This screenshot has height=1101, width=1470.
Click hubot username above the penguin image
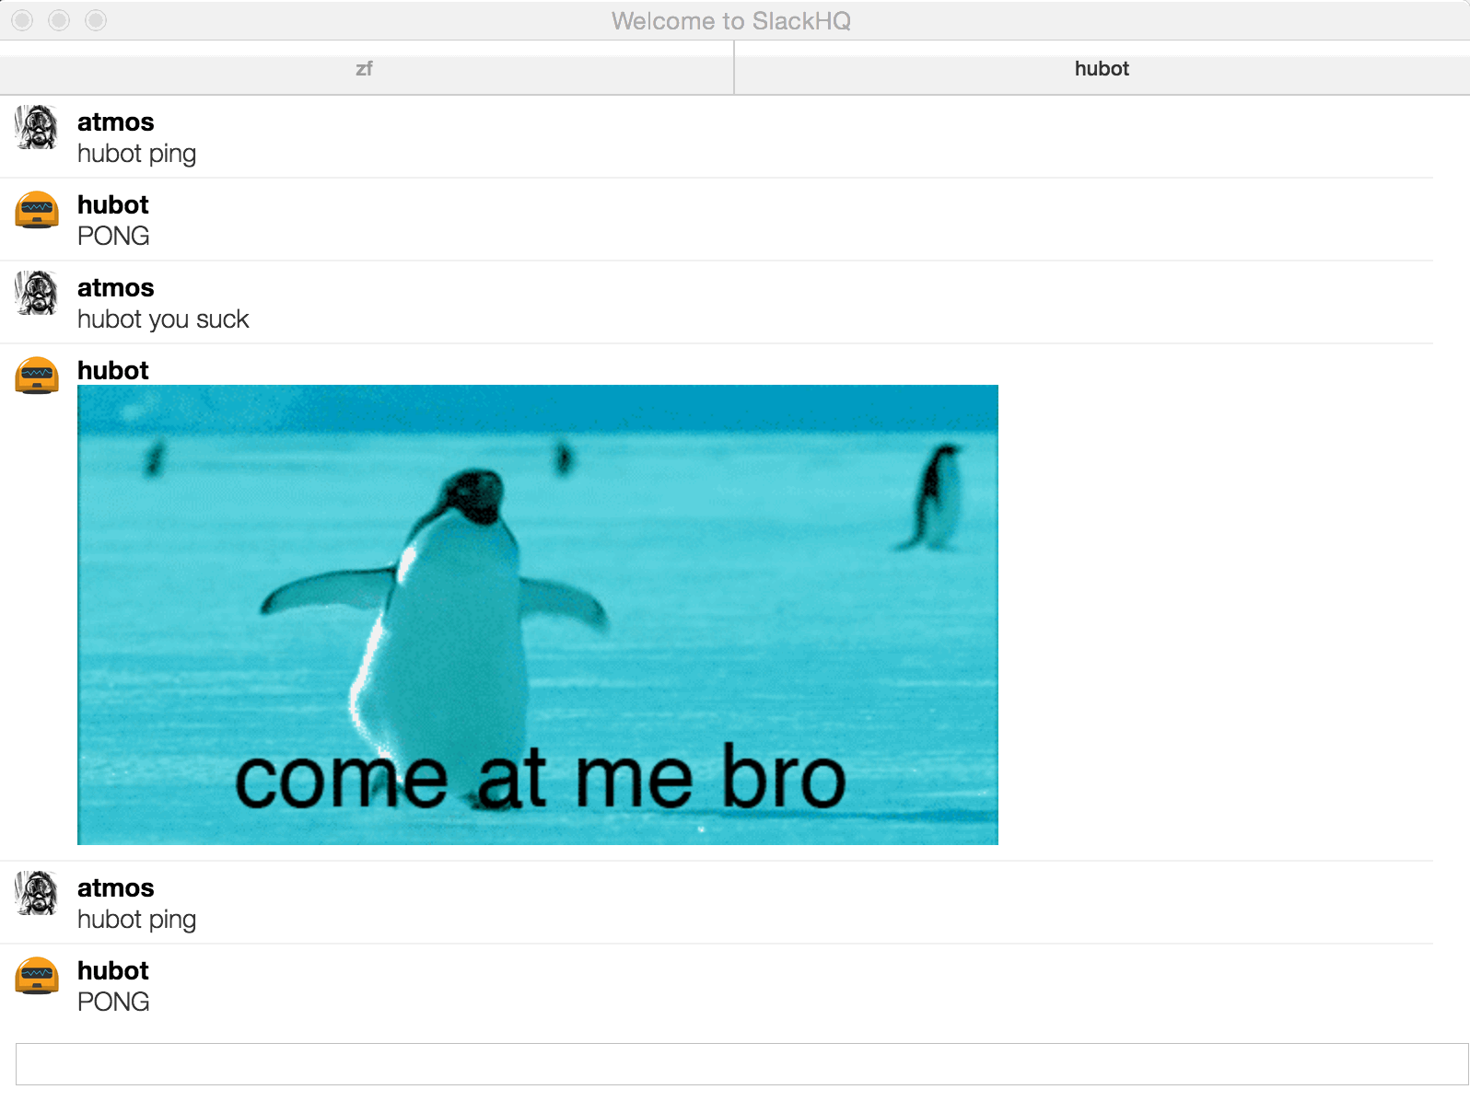[112, 370]
